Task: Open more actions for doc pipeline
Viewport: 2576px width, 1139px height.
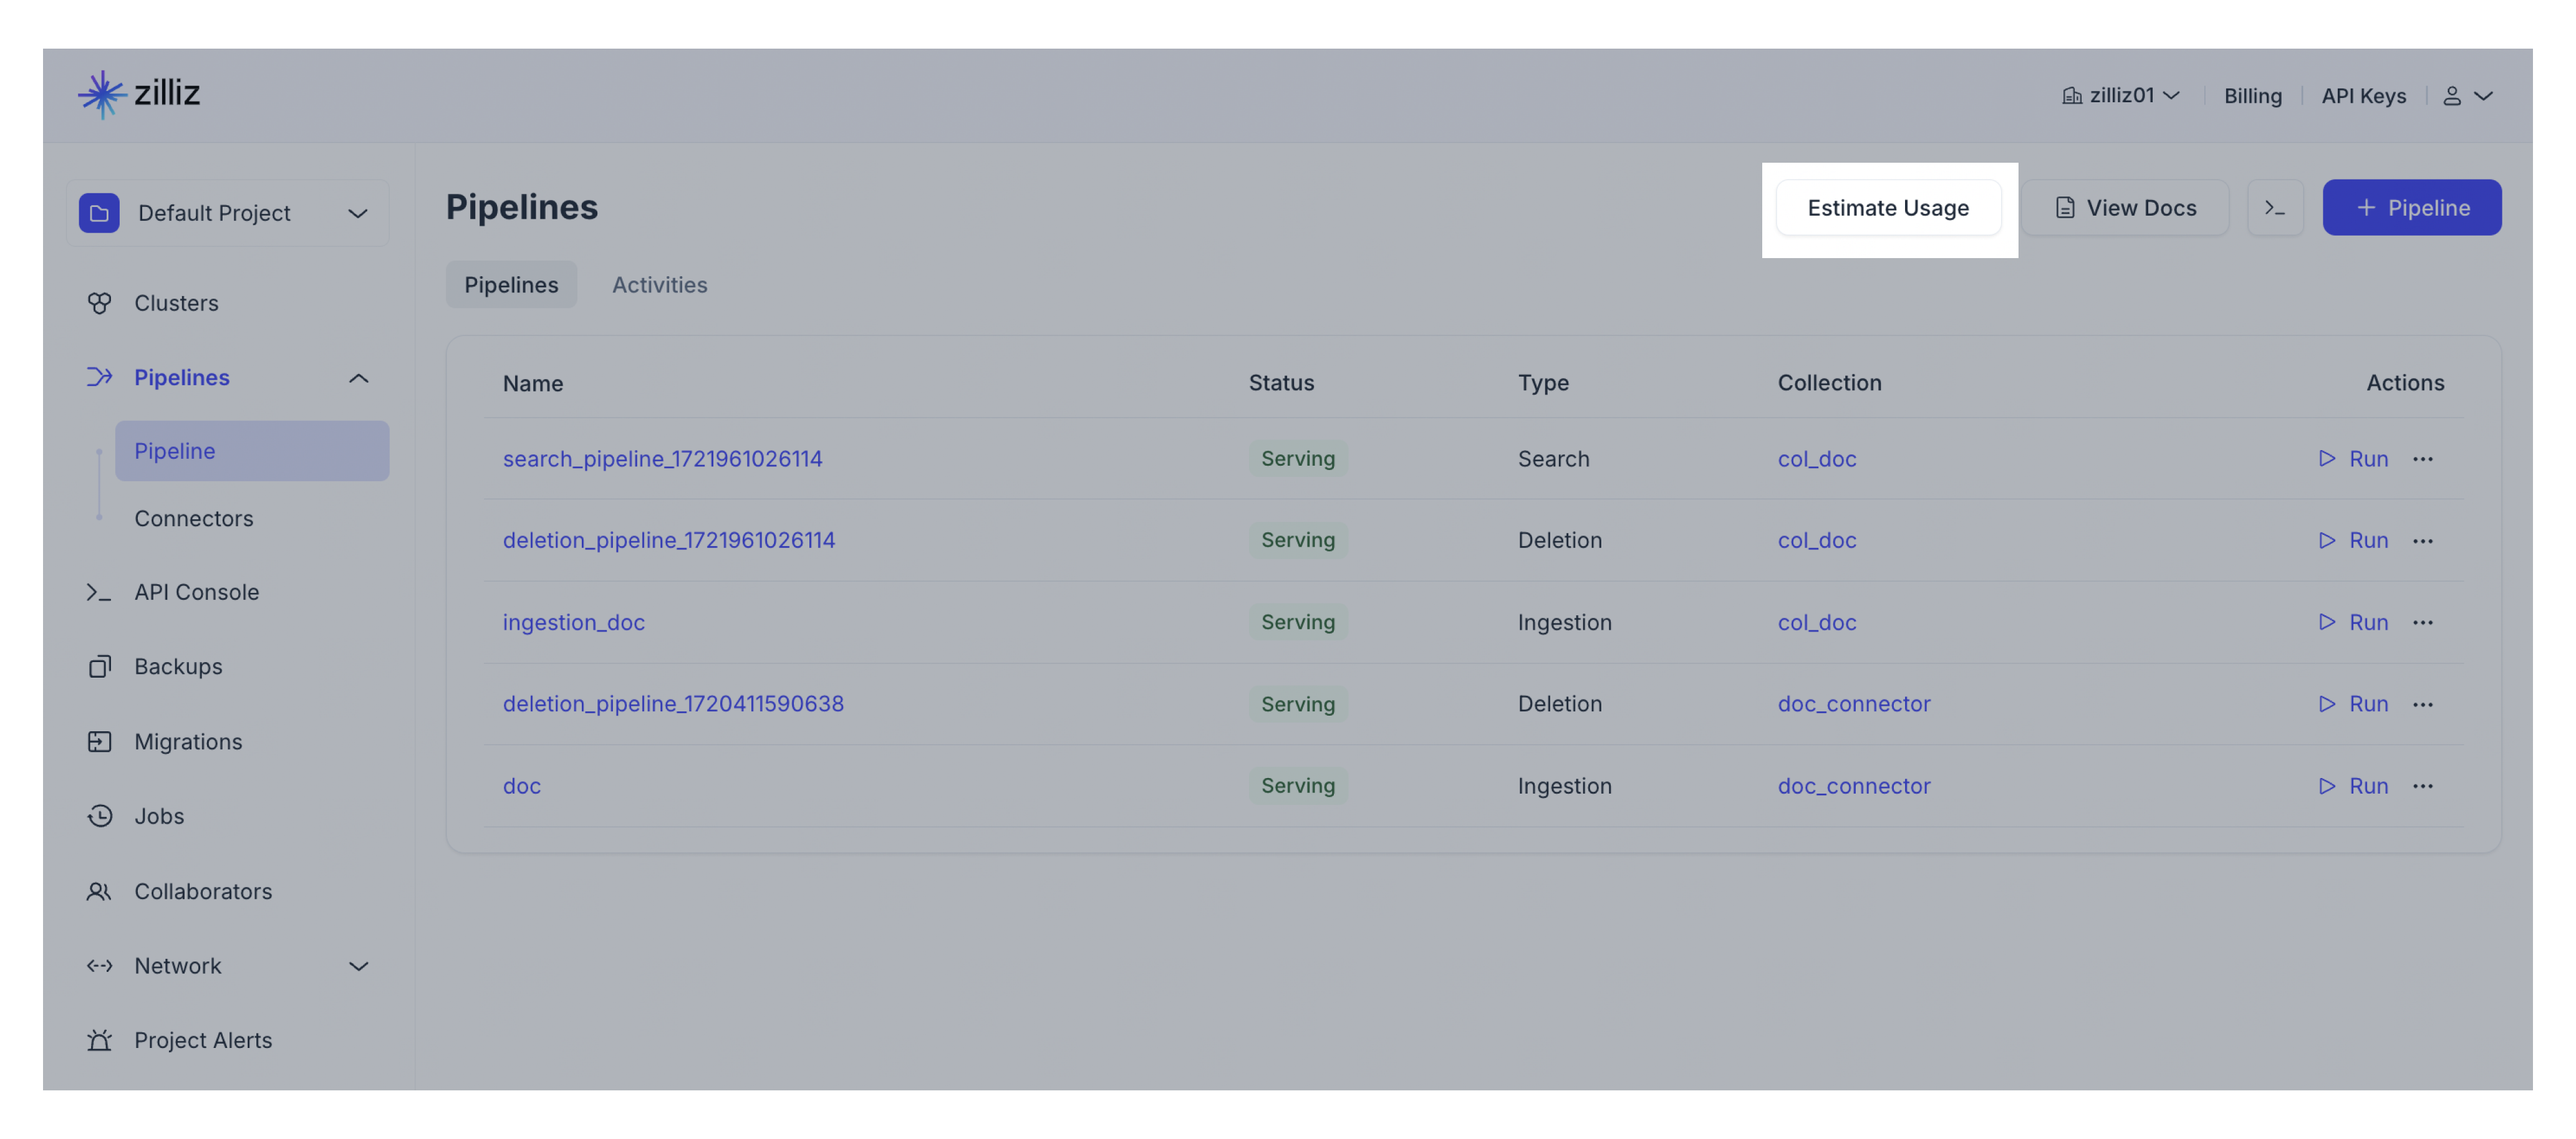Action: tap(2422, 786)
